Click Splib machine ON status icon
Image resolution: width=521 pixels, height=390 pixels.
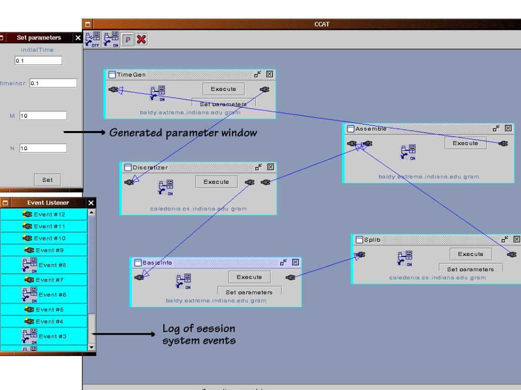(x=405, y=258)
